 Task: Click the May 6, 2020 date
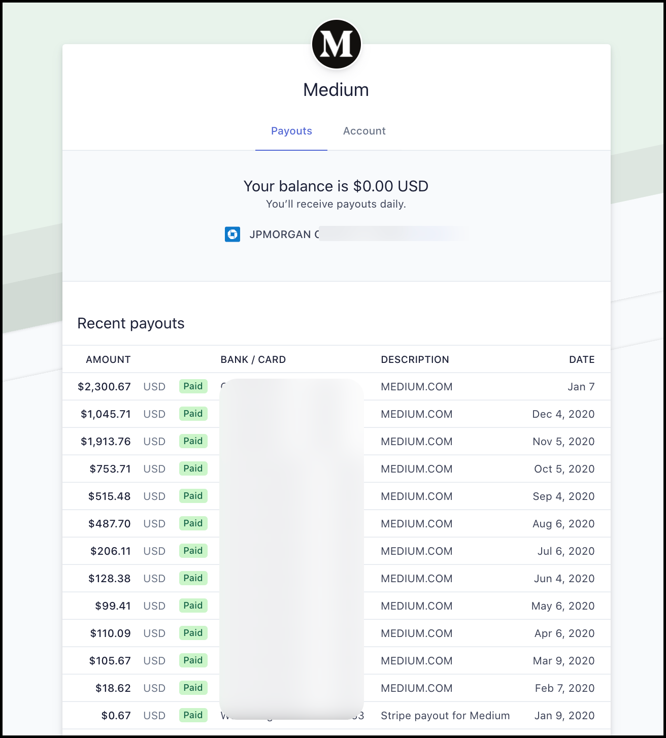563,606
